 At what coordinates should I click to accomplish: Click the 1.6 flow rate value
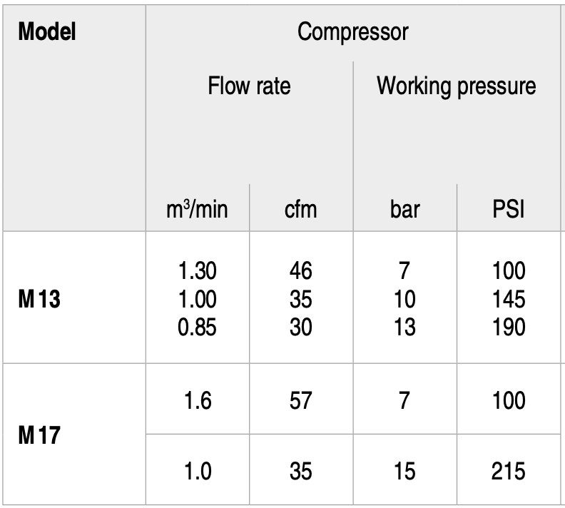coord(198,401)
